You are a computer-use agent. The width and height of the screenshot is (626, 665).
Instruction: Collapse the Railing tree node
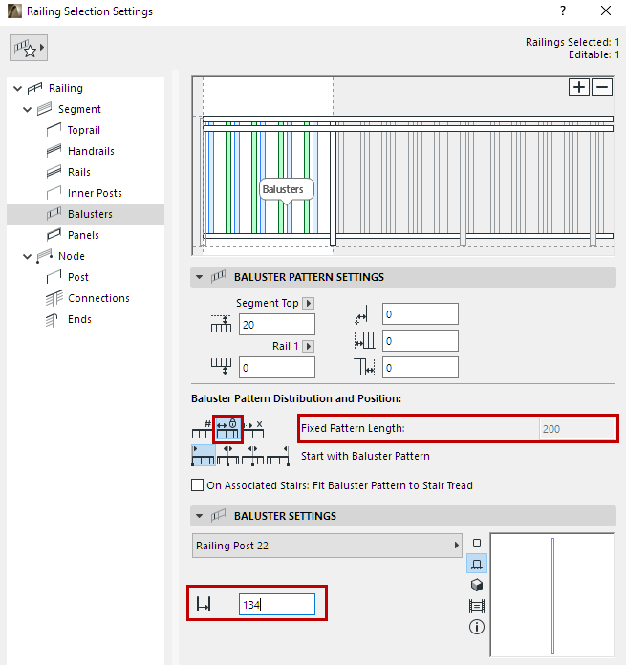[17, 88]
